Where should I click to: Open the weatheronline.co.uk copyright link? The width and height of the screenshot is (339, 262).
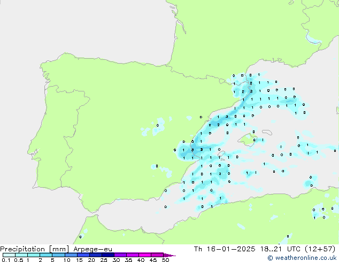[x=302, y=258]
